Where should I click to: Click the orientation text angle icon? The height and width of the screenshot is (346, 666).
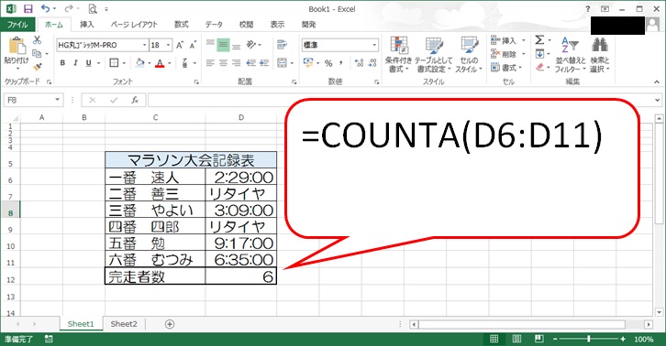pyautogui.click(x=251, y=45)
